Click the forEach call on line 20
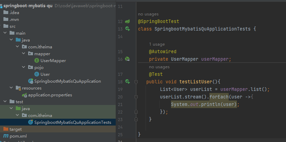 tap(219, 97)
